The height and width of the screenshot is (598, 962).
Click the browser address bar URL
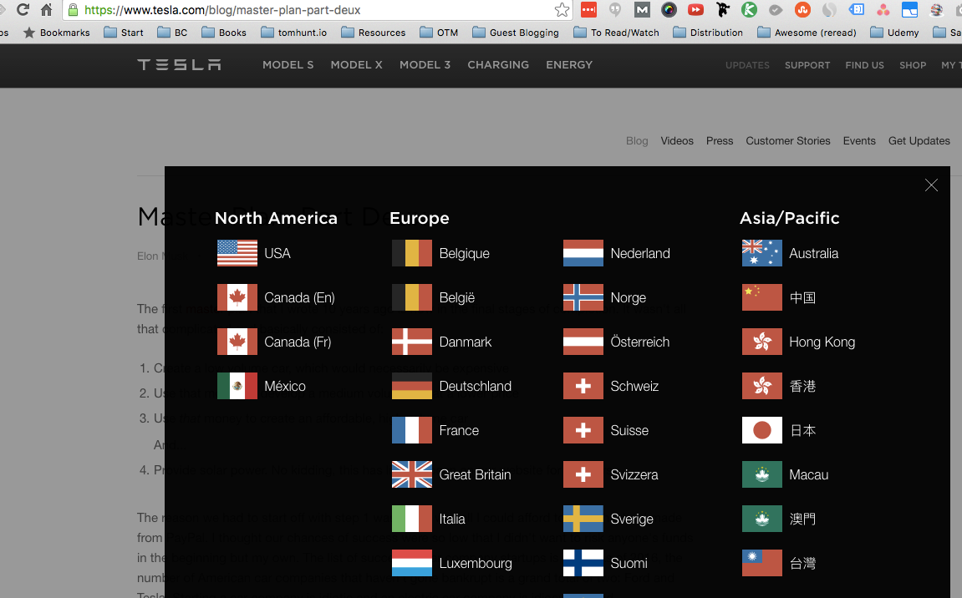222,10
